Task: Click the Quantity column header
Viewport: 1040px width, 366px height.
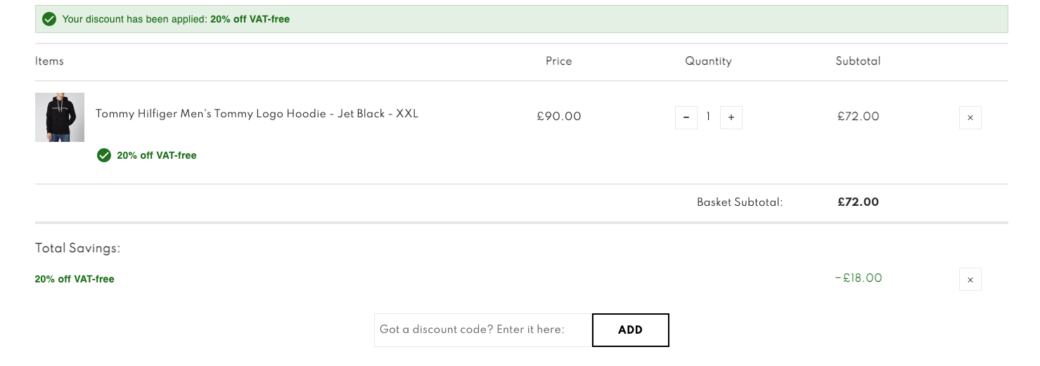Action: pos(709,61)
